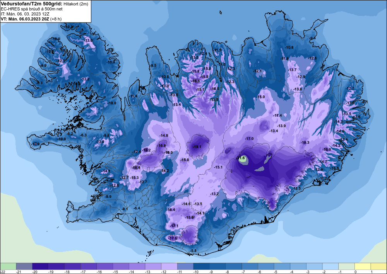The width and height of the screenshot is (387, 274).
Task: Click the -18.2 temperature value
Action: [146, 150]
